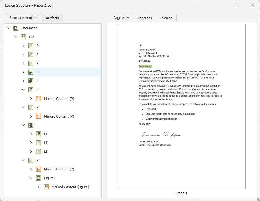Expand the Marked Content (Figure) node

tap(38, 187)
